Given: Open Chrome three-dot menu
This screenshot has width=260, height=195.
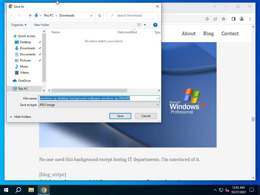Looking at the screenshot, I should pyautogui.click(x=250, y=19).
